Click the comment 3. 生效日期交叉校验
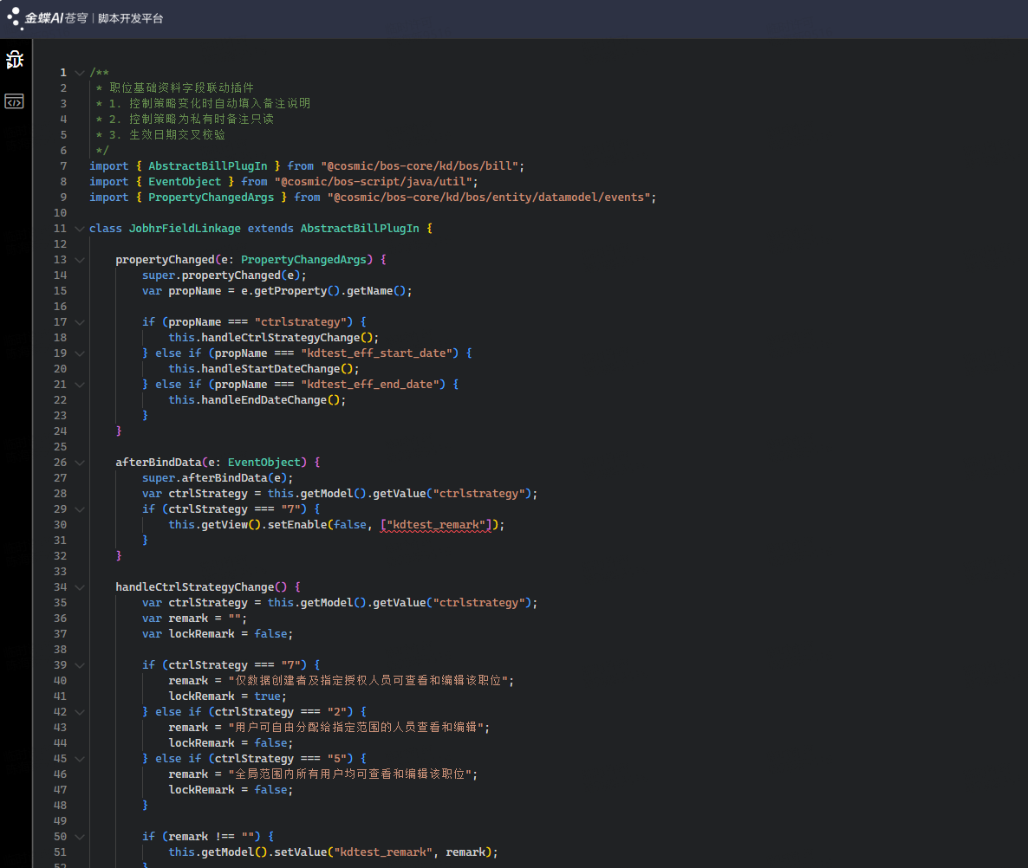 pos(166,135)
